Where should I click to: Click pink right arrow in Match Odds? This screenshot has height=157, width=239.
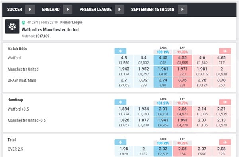[225, 51]
